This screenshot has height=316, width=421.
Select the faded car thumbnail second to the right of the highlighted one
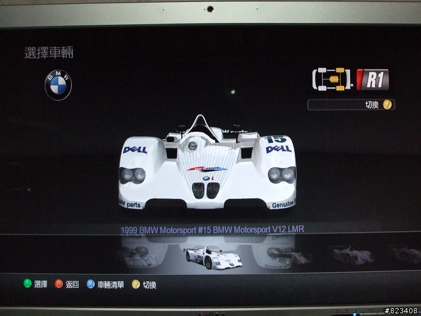pos(352,255)
